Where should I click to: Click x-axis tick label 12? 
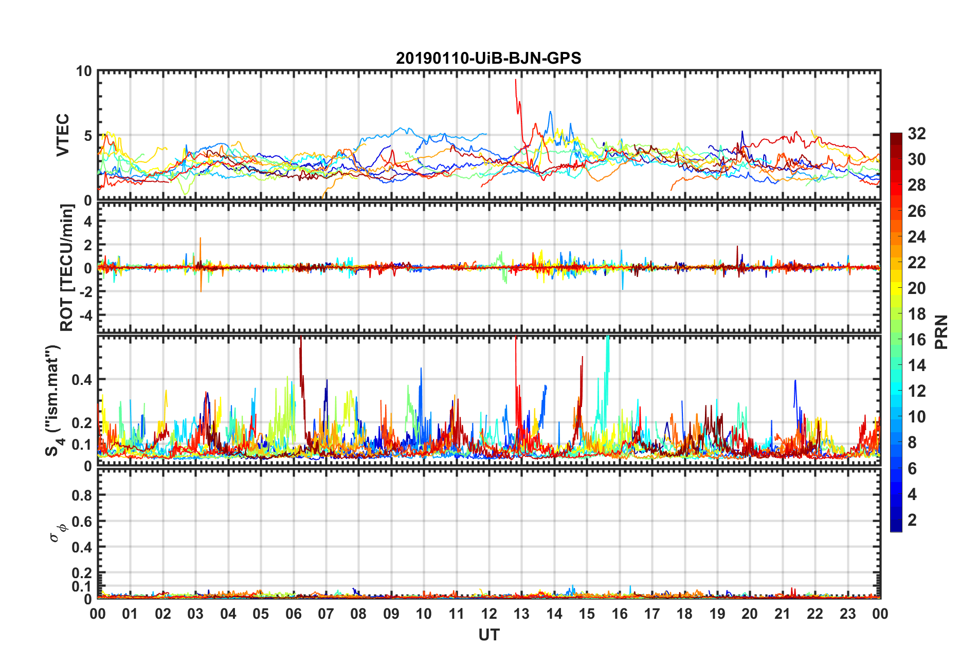(x=488, y=614)
